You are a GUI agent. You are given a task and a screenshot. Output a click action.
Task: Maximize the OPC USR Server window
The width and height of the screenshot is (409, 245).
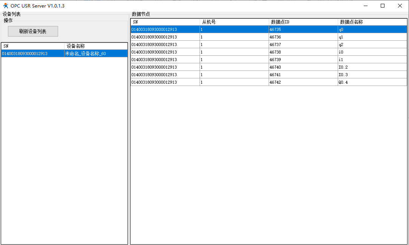coord(383,6)
